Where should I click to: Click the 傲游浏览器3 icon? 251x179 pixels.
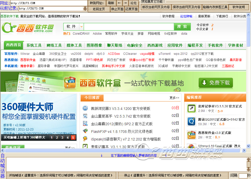[85, 108]
